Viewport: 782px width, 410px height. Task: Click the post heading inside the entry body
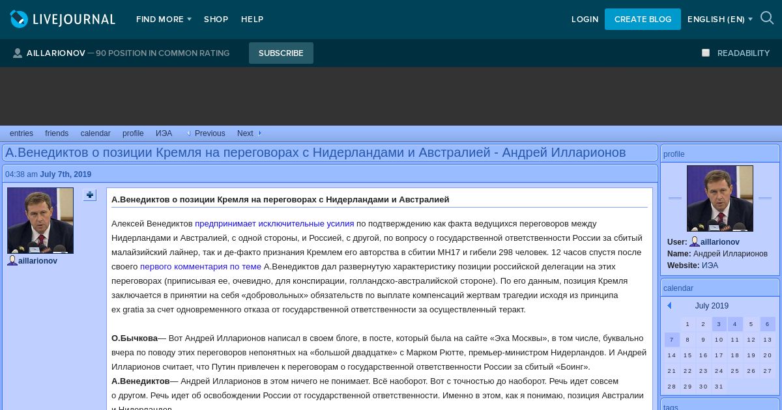tap(280, 199)
